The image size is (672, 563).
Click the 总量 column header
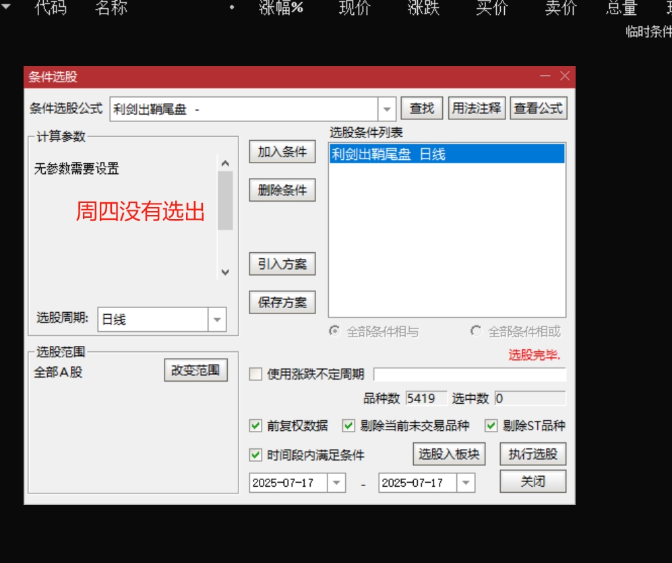click(x=622, y=7)
